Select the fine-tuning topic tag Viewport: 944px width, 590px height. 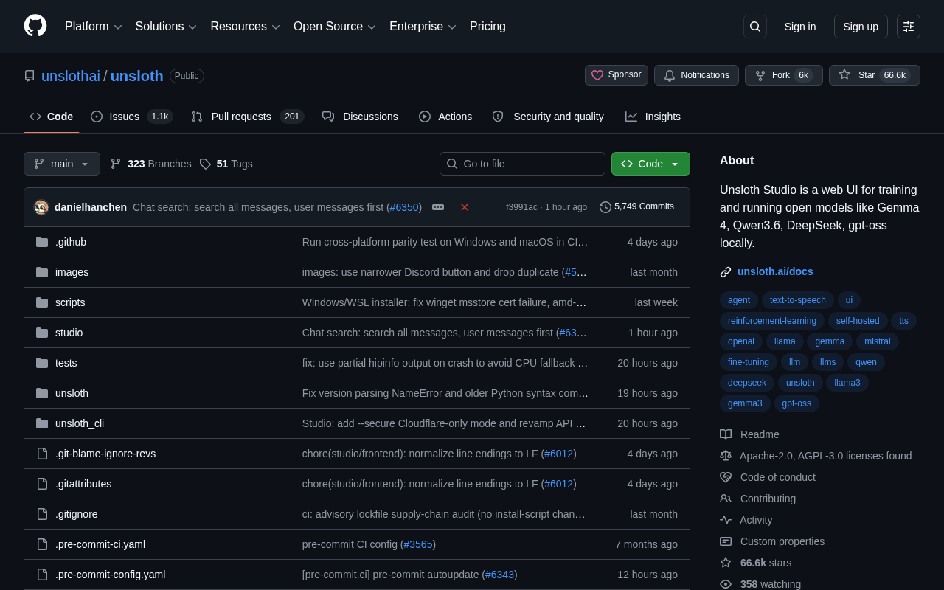click(748, 362)
